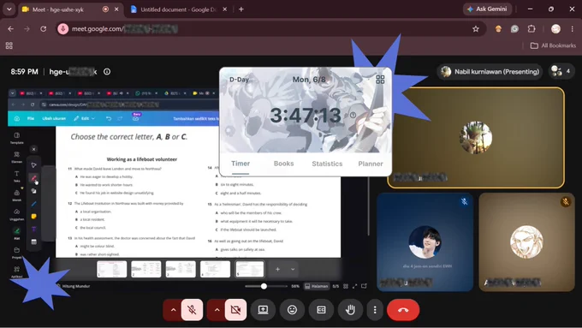Open Ubah ukuran in Canva toolbar
Screen dimensions: 582x328
point(54,118)
